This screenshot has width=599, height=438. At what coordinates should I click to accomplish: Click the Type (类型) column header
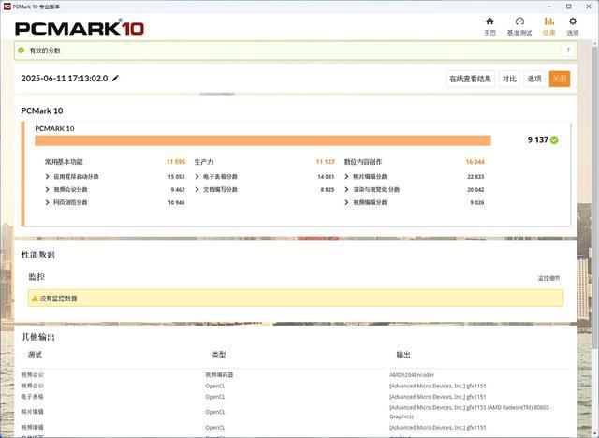[219, 355]
